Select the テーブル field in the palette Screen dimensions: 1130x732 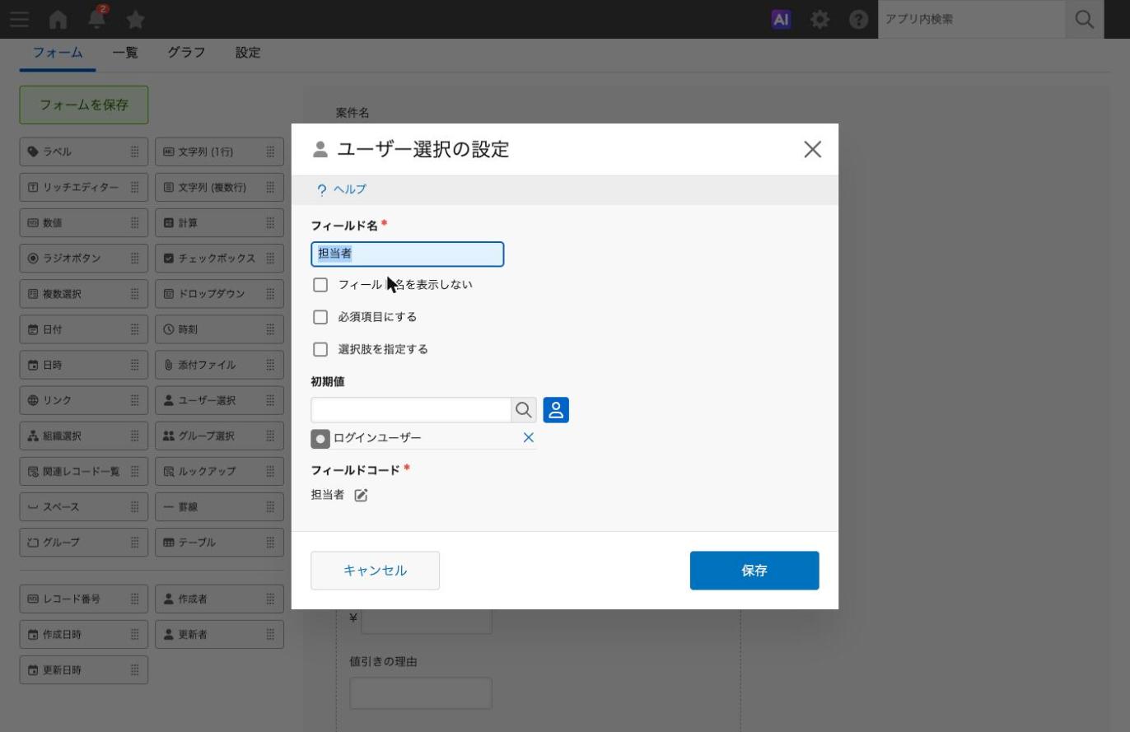(x=219, y=543)
